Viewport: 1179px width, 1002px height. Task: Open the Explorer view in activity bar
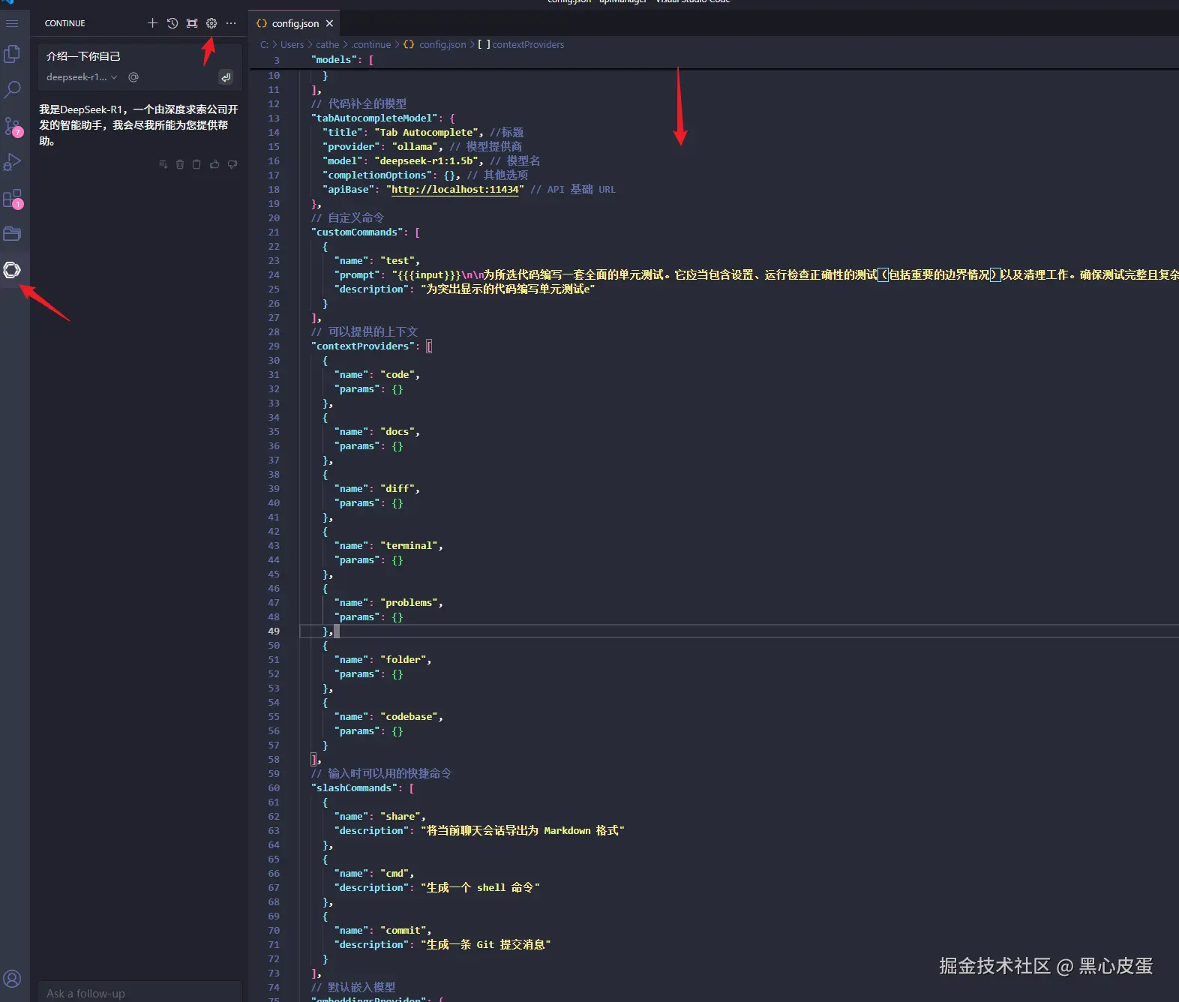12,54
